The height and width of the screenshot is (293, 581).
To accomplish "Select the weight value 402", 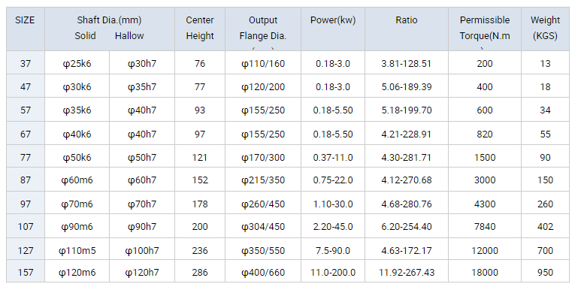I will (545, 226).
